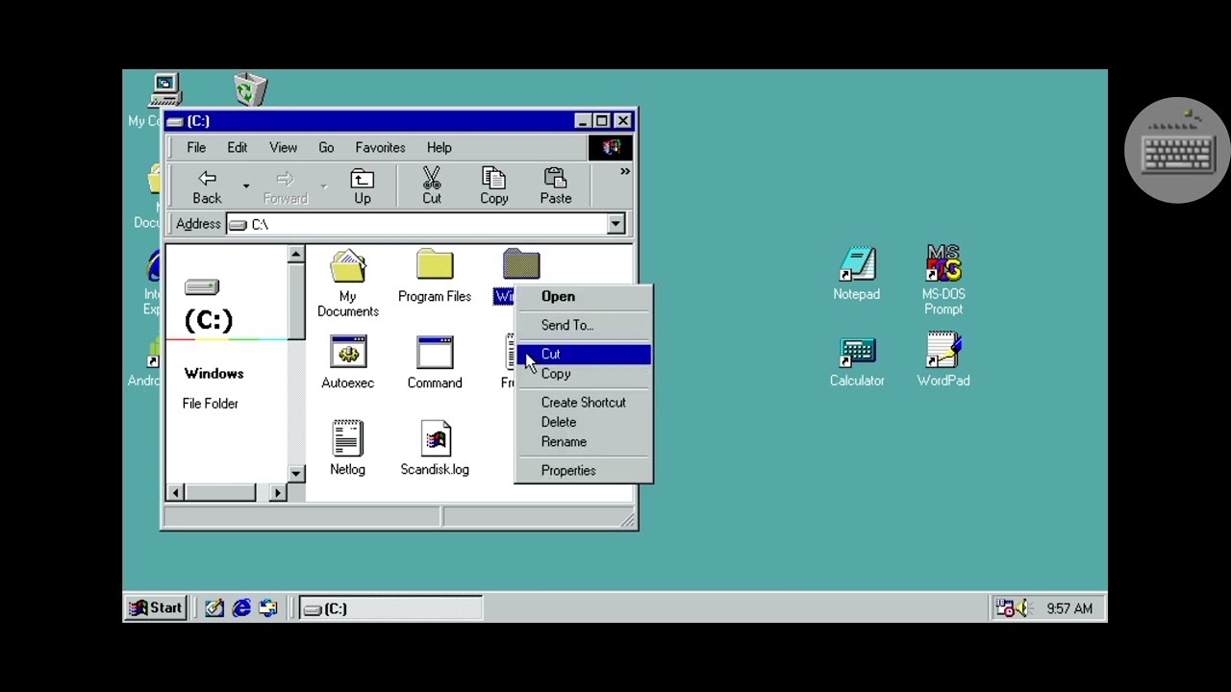1231x692 pixels.
Task: Click the volume speaker tray icon
Action: [x=1022, y=608]
